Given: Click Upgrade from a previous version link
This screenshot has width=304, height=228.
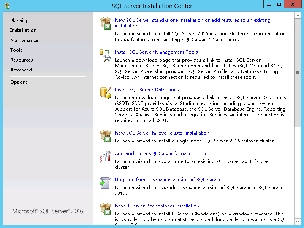Looking at the screenshot, I should pos(168,180).
